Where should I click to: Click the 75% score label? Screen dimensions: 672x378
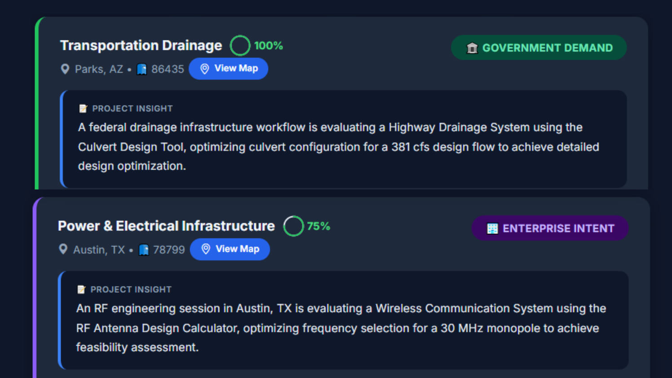318,226
